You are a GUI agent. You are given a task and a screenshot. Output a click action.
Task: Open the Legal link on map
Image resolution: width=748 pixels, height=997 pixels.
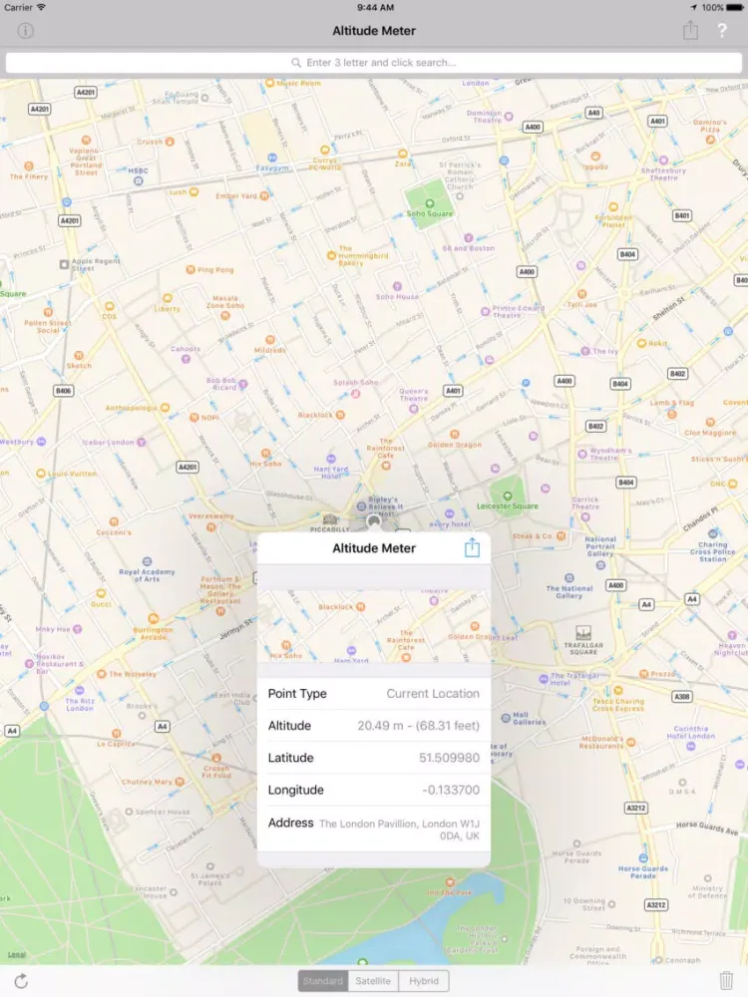17,954
